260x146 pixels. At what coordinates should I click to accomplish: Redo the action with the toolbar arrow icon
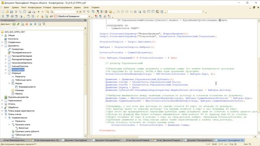point(42,12)
